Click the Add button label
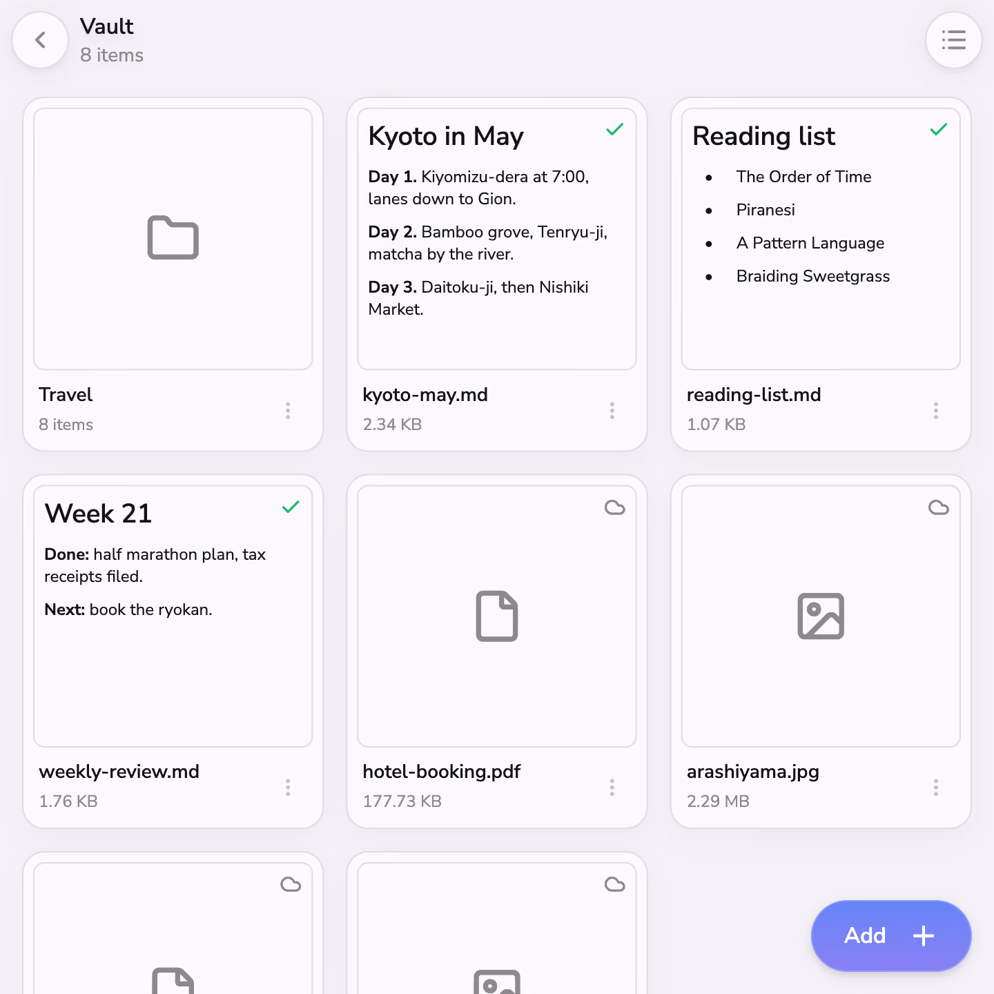994x994 pixels. [865, 935]
